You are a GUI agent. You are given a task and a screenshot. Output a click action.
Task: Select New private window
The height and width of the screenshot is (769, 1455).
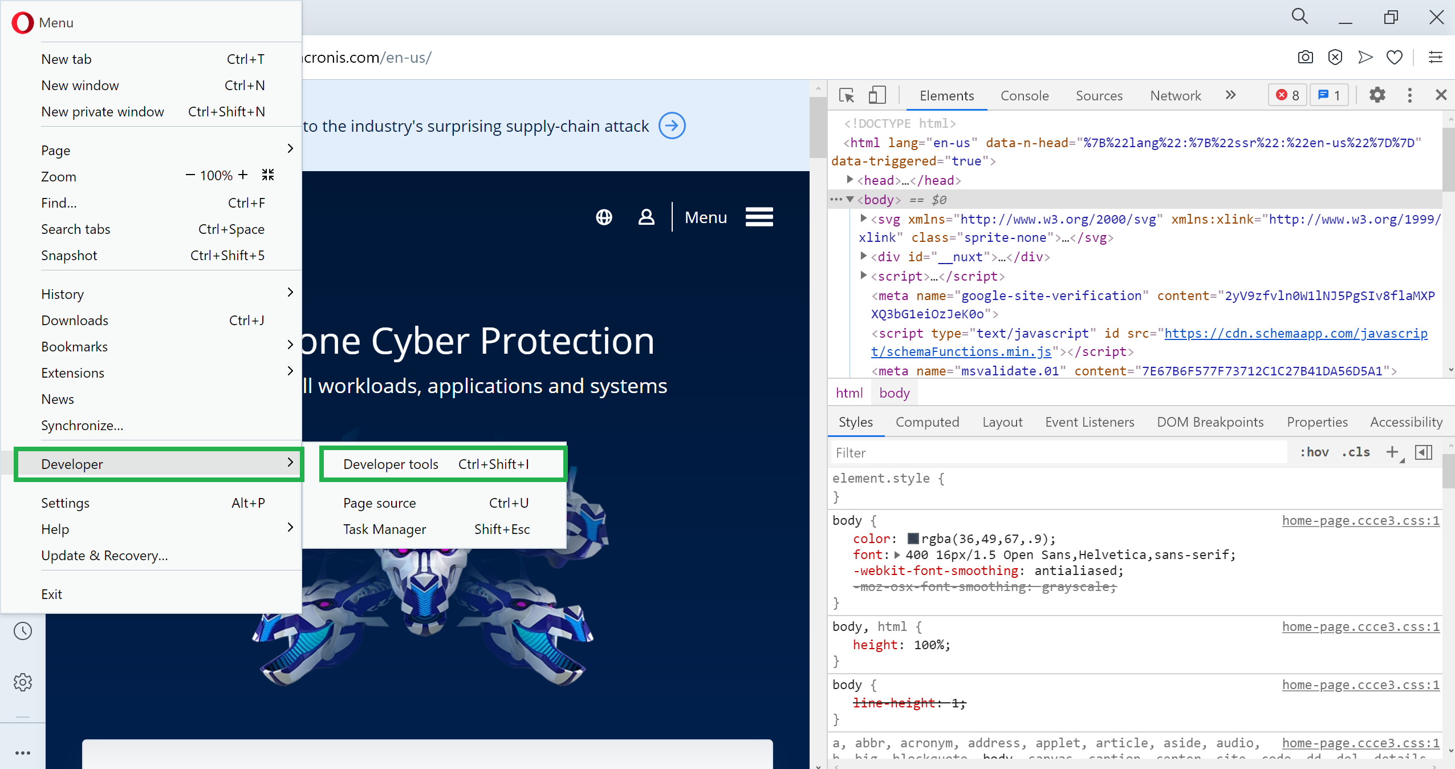152,111
